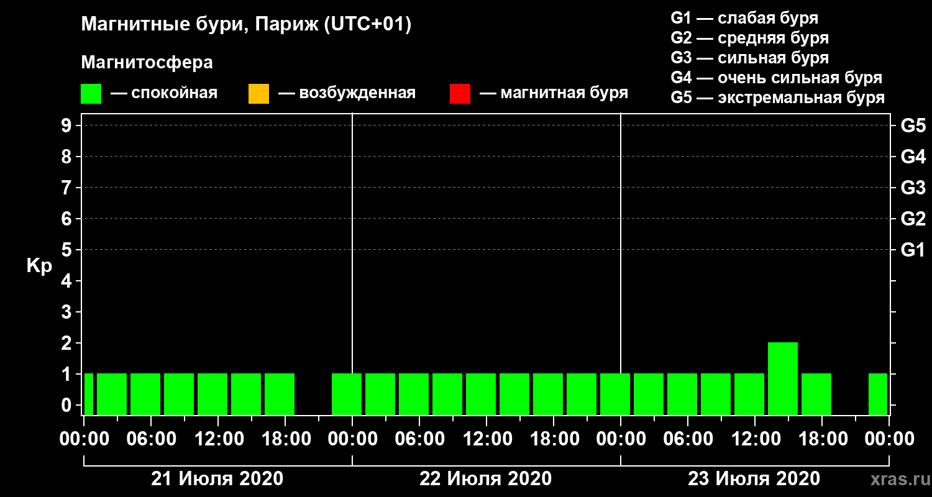Image resolution: width=932 pixels, height=497 pixels.
Task: Click the green 'спокойная' legend swatch
Action: point(91,94)
